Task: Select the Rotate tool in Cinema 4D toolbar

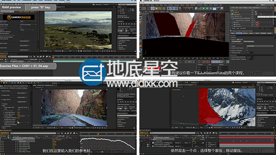Action: [x=160, y=8]
